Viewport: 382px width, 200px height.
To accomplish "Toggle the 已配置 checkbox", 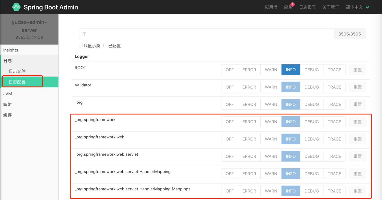I will click(105, 46).
